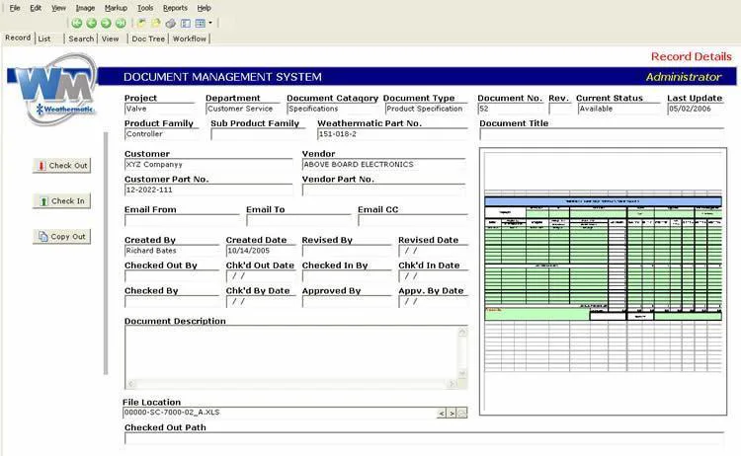The height and width of the screenshot is (456, 741).
Task: Open the Reports menu
Action: coord(175,8)
